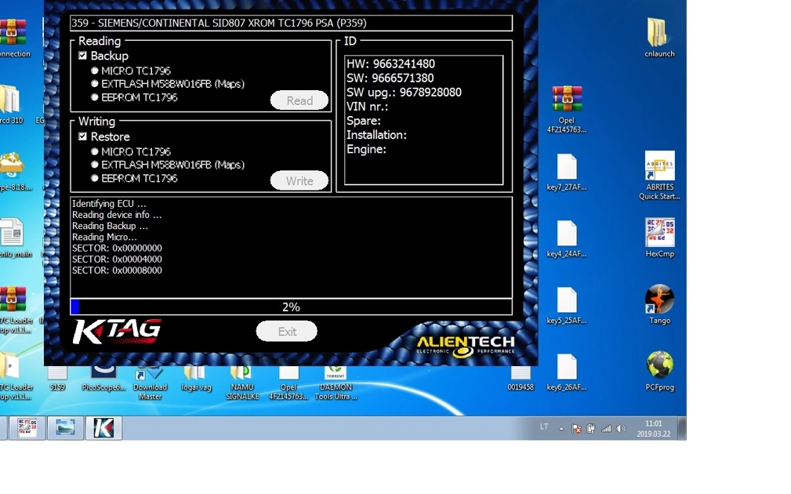Open the clock showing 11:01

(x=653, y=428)
